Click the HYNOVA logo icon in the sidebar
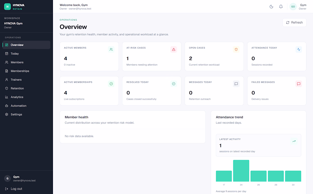This screenshot has height=194, width=313. tap(7, 7)
